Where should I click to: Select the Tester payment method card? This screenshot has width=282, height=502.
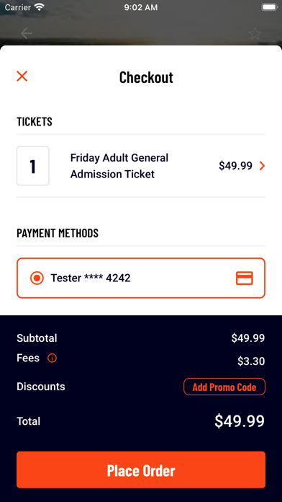pyautogui.click(x=141, y=278)
